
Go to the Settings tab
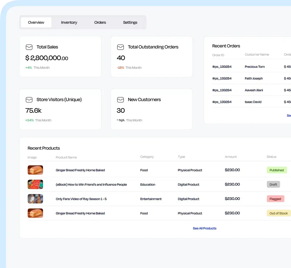point(130,22)
